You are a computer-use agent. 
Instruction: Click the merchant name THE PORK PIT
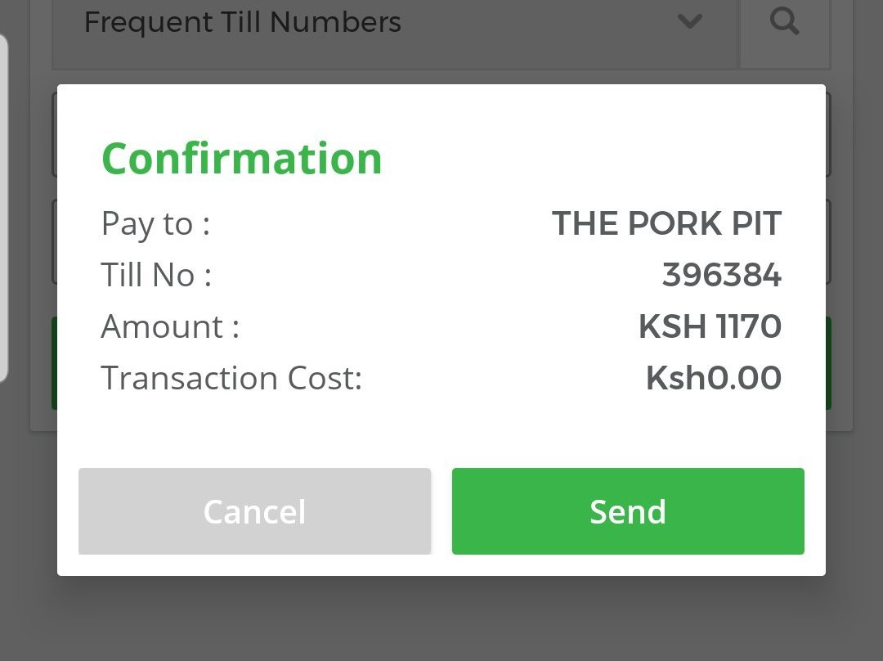666,223
